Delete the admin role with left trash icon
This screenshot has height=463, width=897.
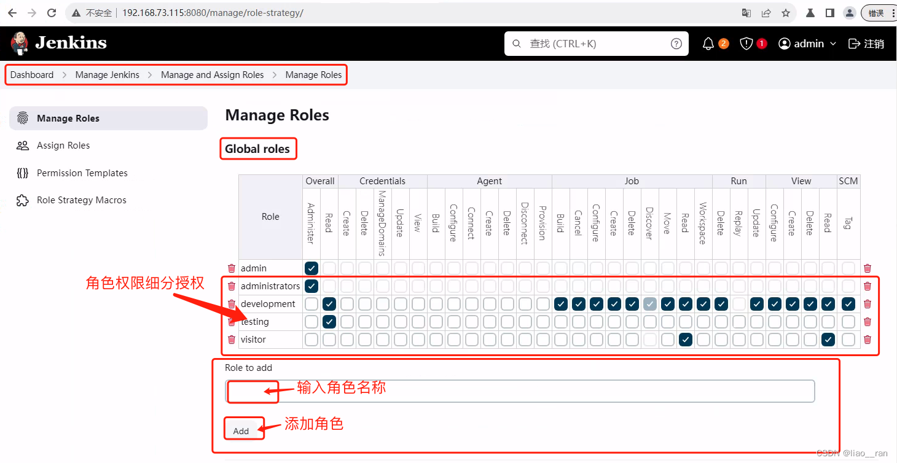click(x=232, y=268)
